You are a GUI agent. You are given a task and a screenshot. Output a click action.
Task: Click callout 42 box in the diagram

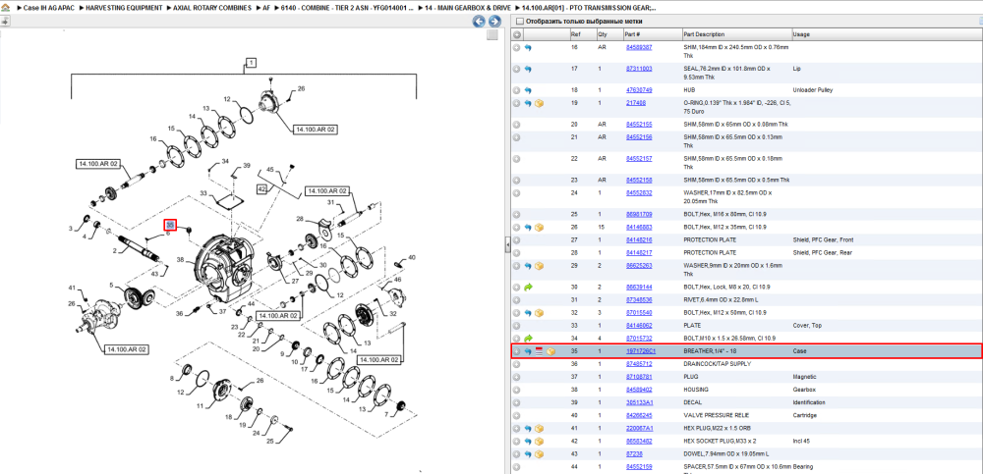point(262,188)
